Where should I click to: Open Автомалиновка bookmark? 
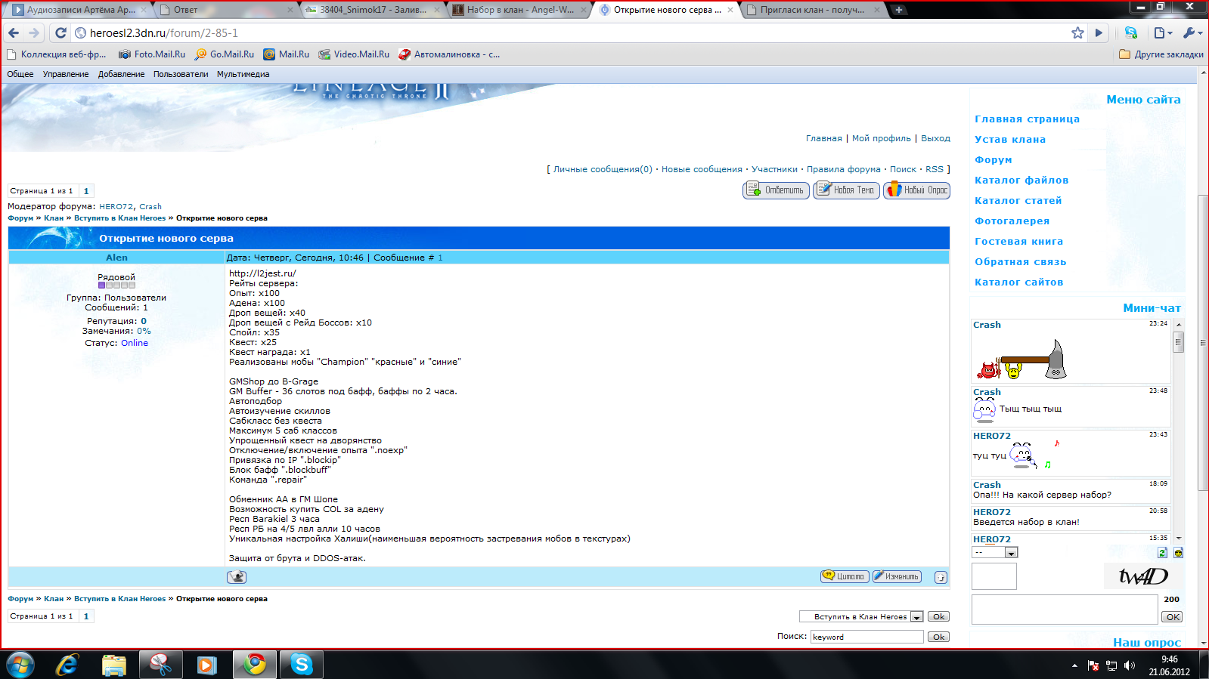tap(449, 54)
